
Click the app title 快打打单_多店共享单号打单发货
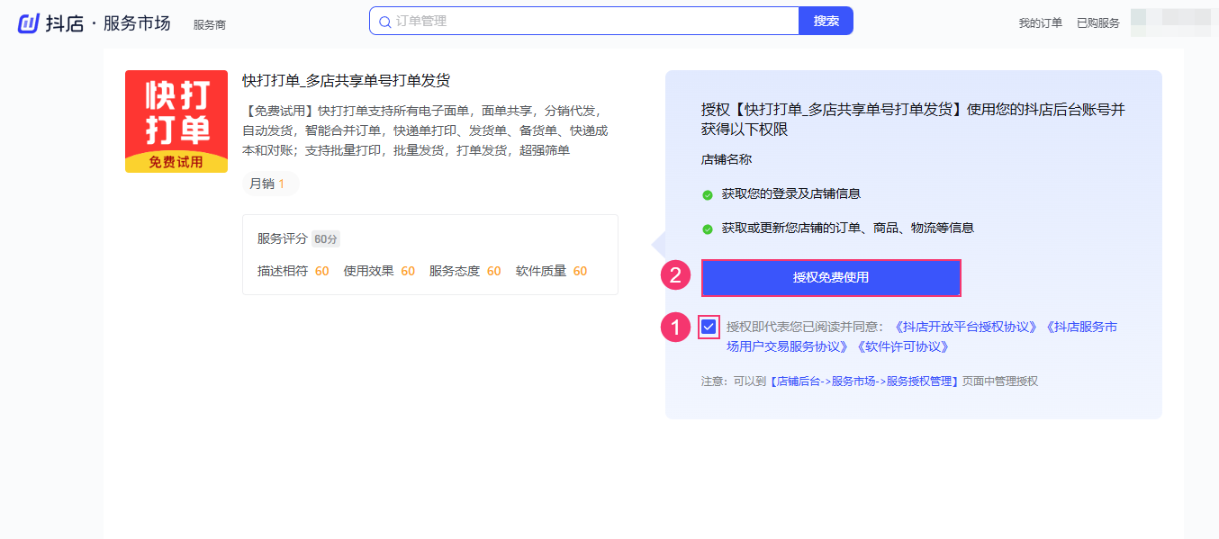pos(347,80)
